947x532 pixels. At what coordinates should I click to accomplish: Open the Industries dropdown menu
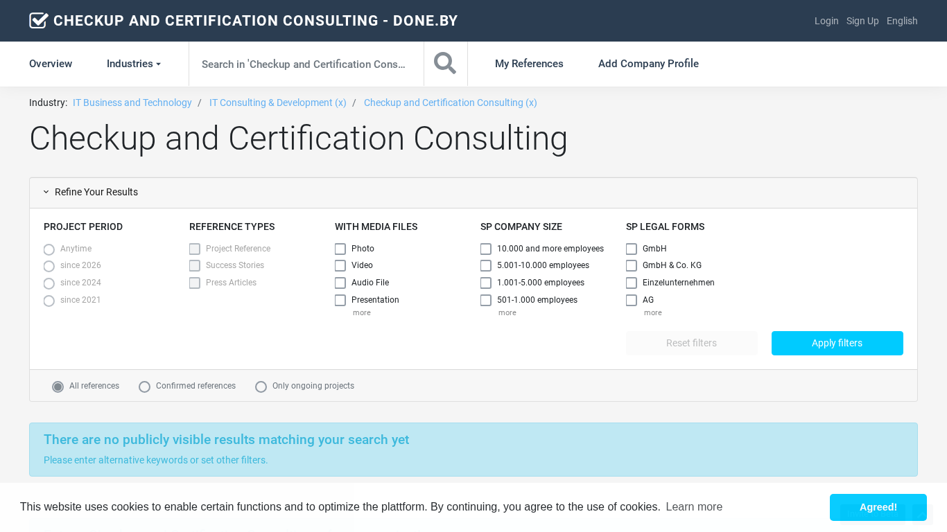tap(133, 64)
